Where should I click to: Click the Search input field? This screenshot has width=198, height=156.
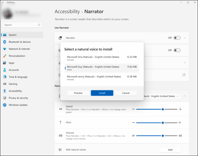[x=22, y=25]
